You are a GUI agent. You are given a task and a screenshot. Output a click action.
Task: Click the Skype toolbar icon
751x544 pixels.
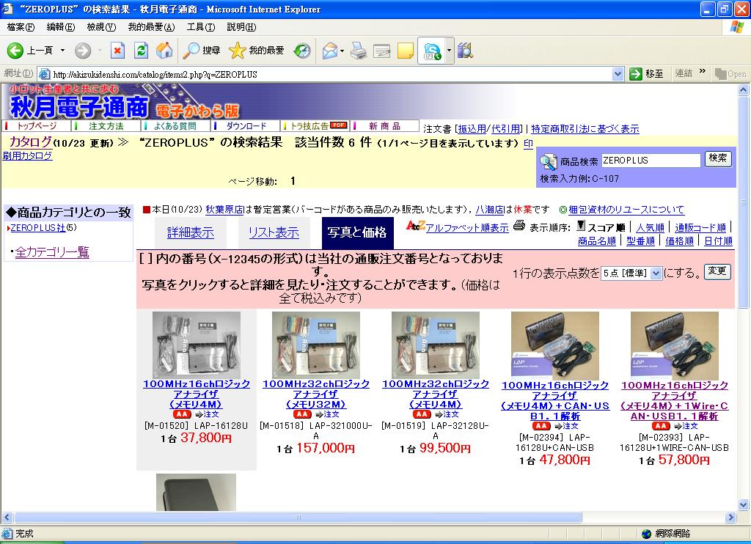click(432, 51)
